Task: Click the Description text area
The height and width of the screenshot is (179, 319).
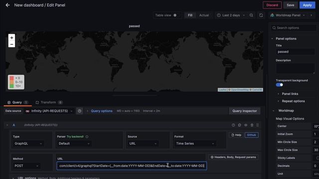Action: click(x=295, y=68)
